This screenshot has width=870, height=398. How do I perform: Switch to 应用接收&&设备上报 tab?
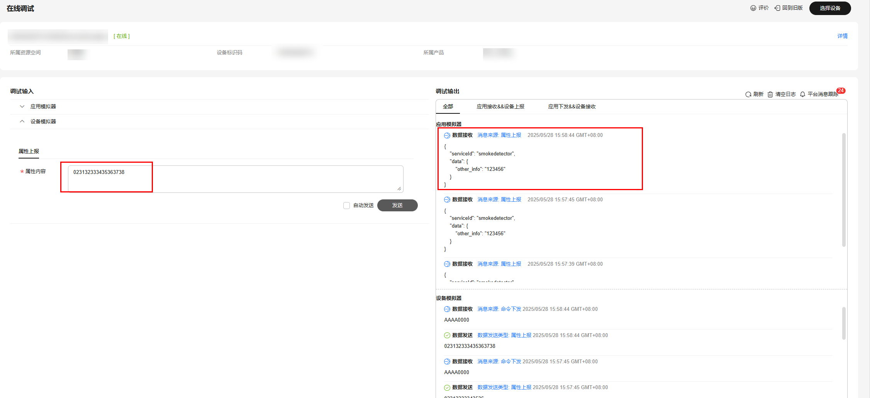(x=500, y=106)
